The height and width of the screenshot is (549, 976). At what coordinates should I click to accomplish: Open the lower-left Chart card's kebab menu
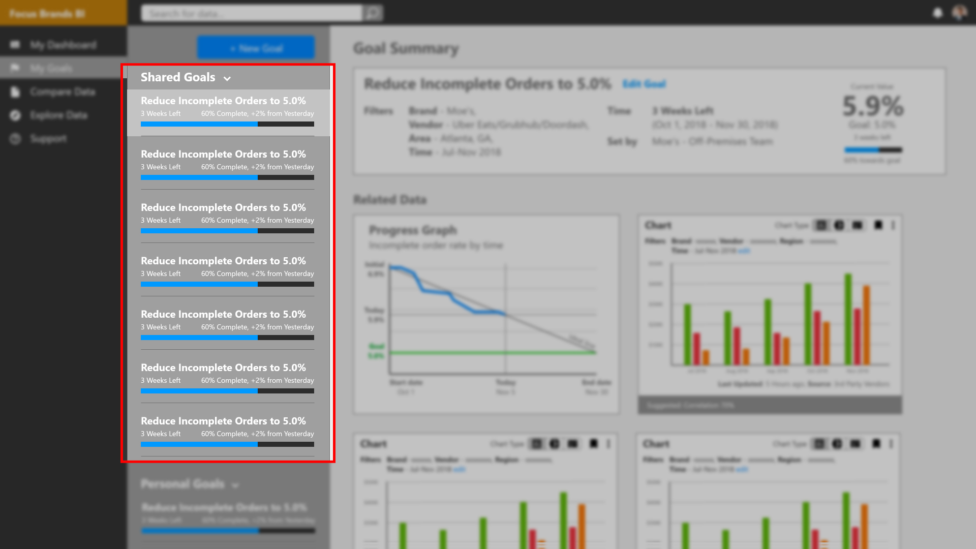click(608, 444)
